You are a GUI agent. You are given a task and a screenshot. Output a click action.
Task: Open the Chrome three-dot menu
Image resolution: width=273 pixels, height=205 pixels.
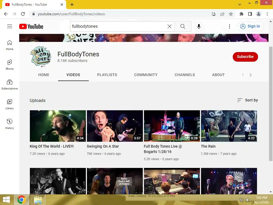pyautogui.click(x=267, y=14)
